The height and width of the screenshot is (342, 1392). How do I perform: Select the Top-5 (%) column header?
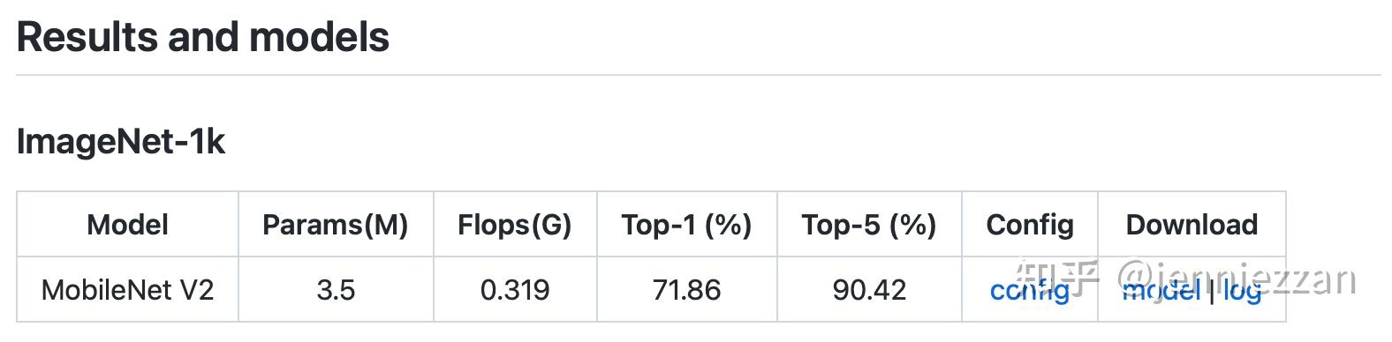click(x=869, y=225)
